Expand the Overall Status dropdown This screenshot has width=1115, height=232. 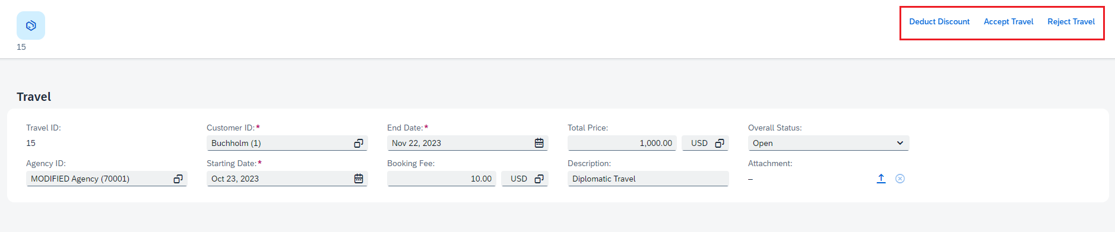point(828,143)
